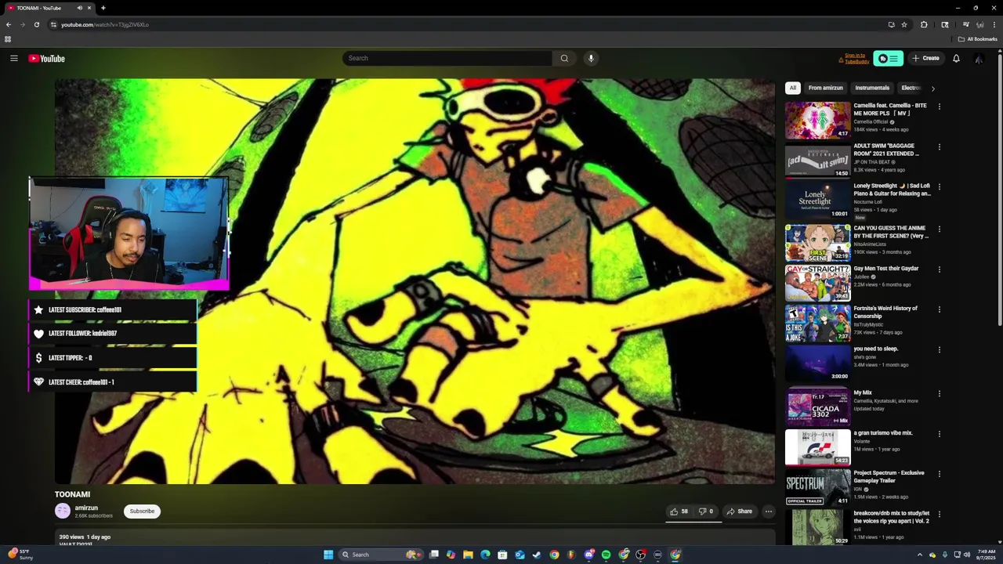Screen dimensions: 1003x564
Task: Subscribe to amirzun
Action: click(142, 511)
